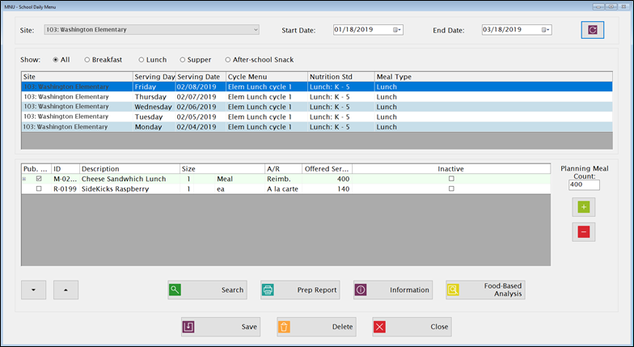Screen dimensions: 634x347
Task: Click the Planning Meal Count field
Action: tap(584, 184)
